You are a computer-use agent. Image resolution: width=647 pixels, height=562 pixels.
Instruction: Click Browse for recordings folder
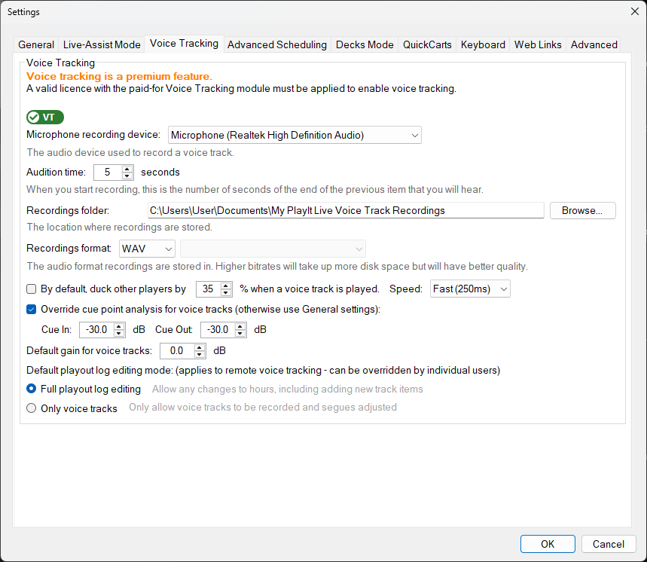pos(583,210)
